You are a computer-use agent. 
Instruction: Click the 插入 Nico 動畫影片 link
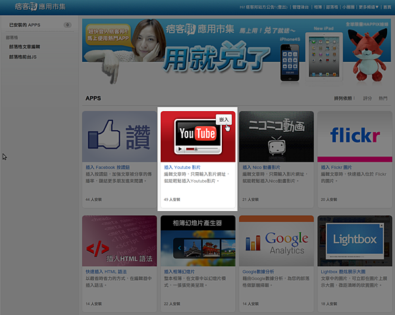[261, 167]
